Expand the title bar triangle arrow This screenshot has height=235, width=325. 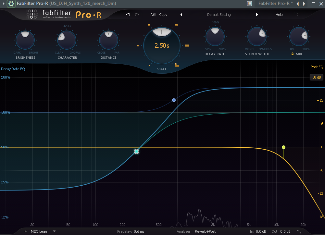(x=3, y=4)
